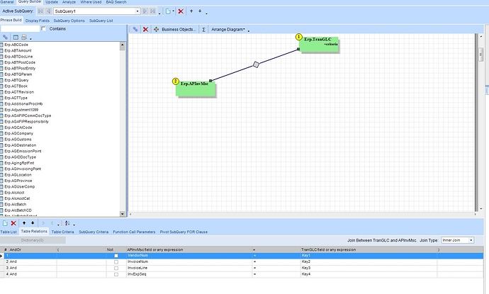Open the Where Used tab
The height and width of the screenshot is (294, 489).
coord(91,2)
